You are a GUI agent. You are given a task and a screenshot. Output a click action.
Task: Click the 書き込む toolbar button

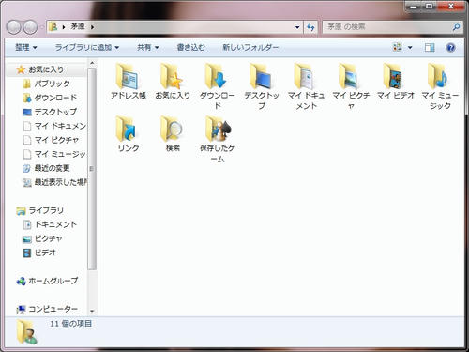[191, 48]
